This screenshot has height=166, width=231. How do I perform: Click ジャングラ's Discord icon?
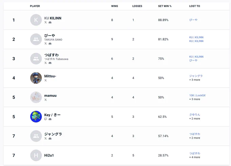tap(50, 139)
